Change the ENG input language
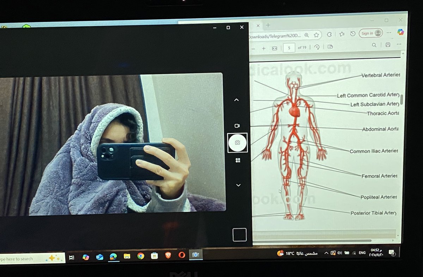423x277 pixels. pos(362,253)
